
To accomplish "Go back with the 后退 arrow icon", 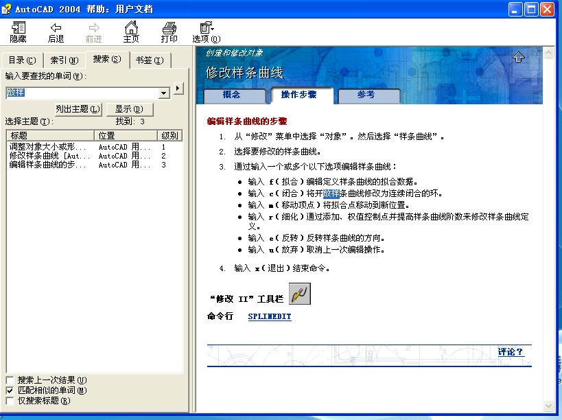I will [x=56, y=27].
